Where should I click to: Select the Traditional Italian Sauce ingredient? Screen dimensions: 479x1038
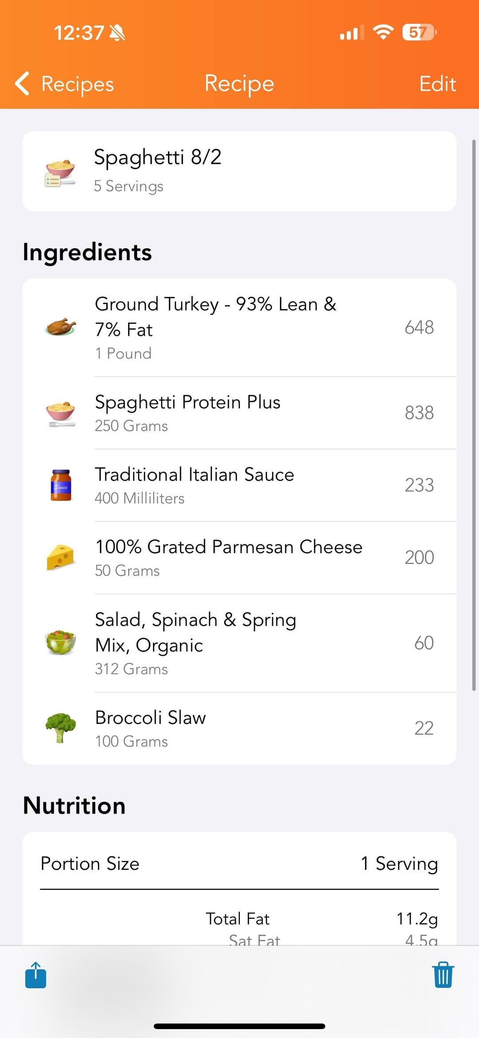[239, 485]
